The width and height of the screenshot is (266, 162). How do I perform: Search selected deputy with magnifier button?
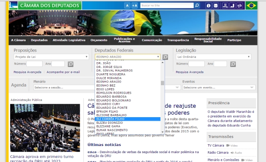click(x=165, y=57)
